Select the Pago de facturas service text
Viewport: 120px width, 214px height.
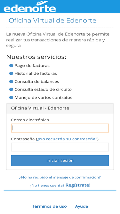pos(32,66)
